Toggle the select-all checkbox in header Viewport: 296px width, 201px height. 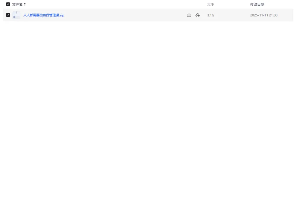click(8, 4)
